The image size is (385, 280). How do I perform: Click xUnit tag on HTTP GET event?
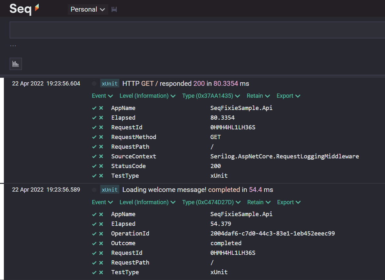point(110,84)
